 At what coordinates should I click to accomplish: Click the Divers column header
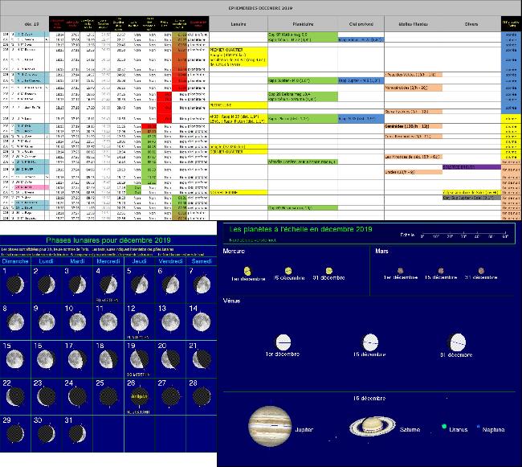tap(471, 24)
